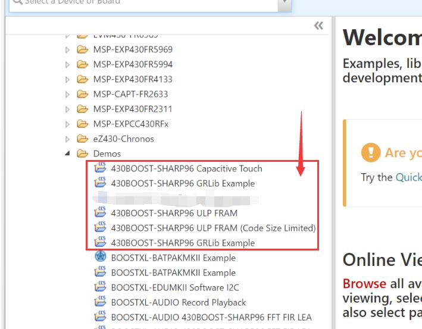
Task: Click the CCS icon for BOOSTXL-EDUMKII Software I2C
Action: pos(100,287)
